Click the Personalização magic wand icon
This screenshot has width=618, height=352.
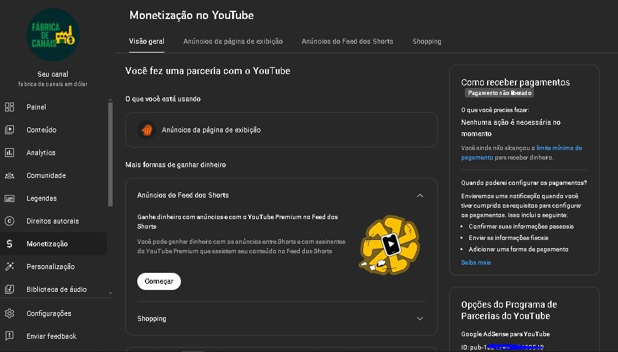tap(9, 267)
